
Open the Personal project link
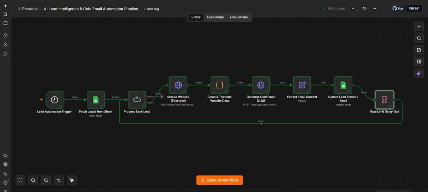[27, 9]
